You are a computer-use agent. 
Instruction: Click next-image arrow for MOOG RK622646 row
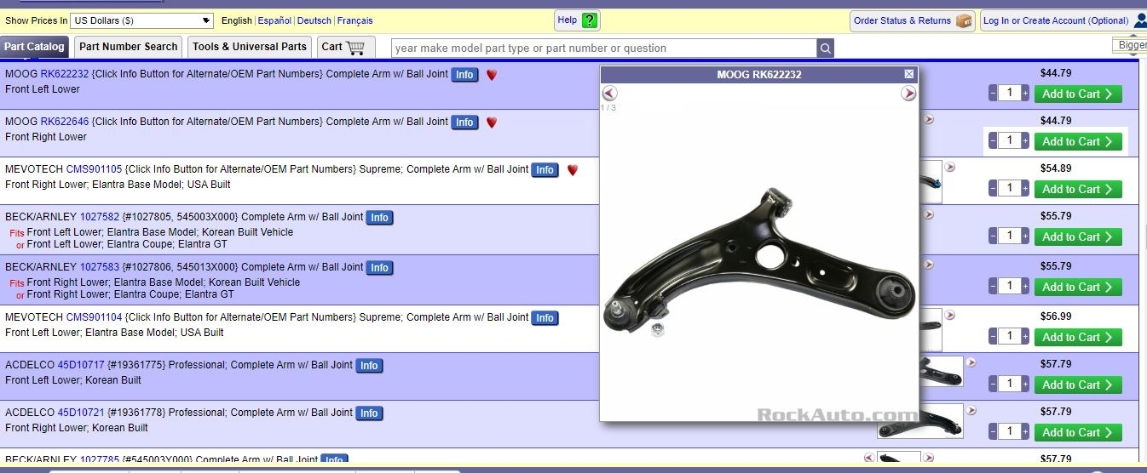point(929,120)
